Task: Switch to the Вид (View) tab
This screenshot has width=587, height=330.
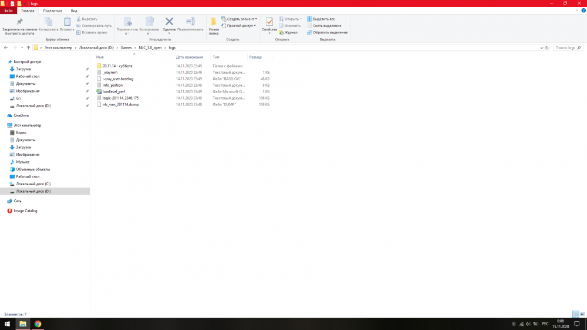Action: (74, 11)
